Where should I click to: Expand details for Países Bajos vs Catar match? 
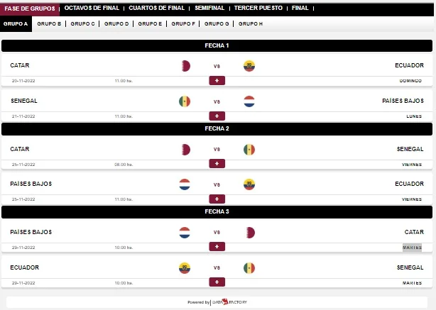pyautogui.click(x=217, y=247)
